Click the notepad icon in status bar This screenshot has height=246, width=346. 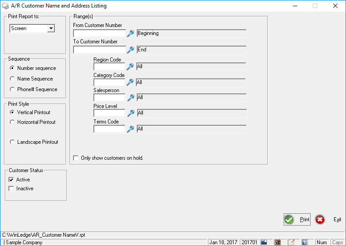click(291, 242)
